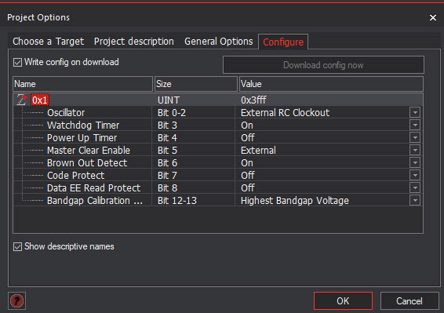The width and height of the screenshot is (444, 313).
Task: Toggle Show descriptive names checkbox
Action: 17,246
